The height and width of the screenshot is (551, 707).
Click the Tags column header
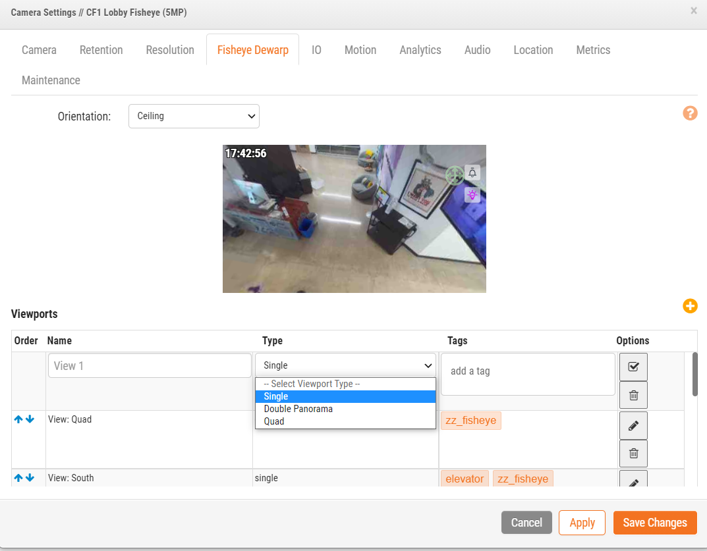tap(457, 340)
